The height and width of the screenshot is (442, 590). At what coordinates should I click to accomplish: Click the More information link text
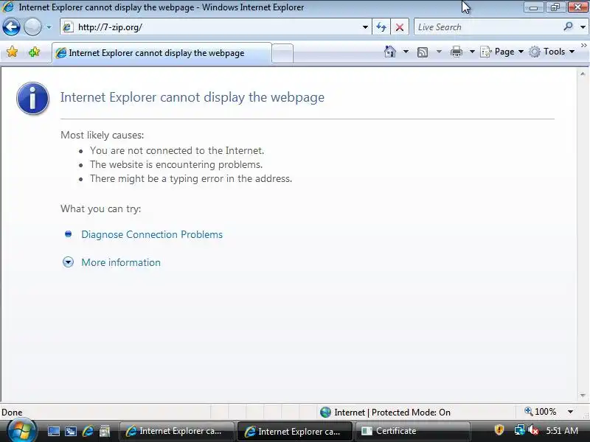pos(121,262)
